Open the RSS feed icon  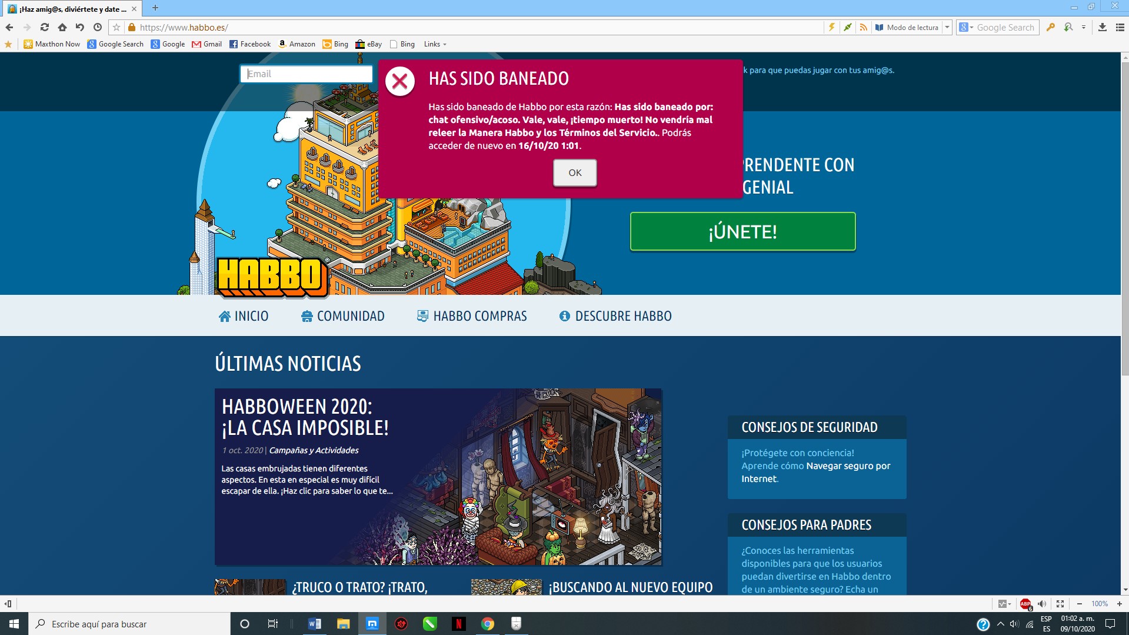click(x=863, y=27)
